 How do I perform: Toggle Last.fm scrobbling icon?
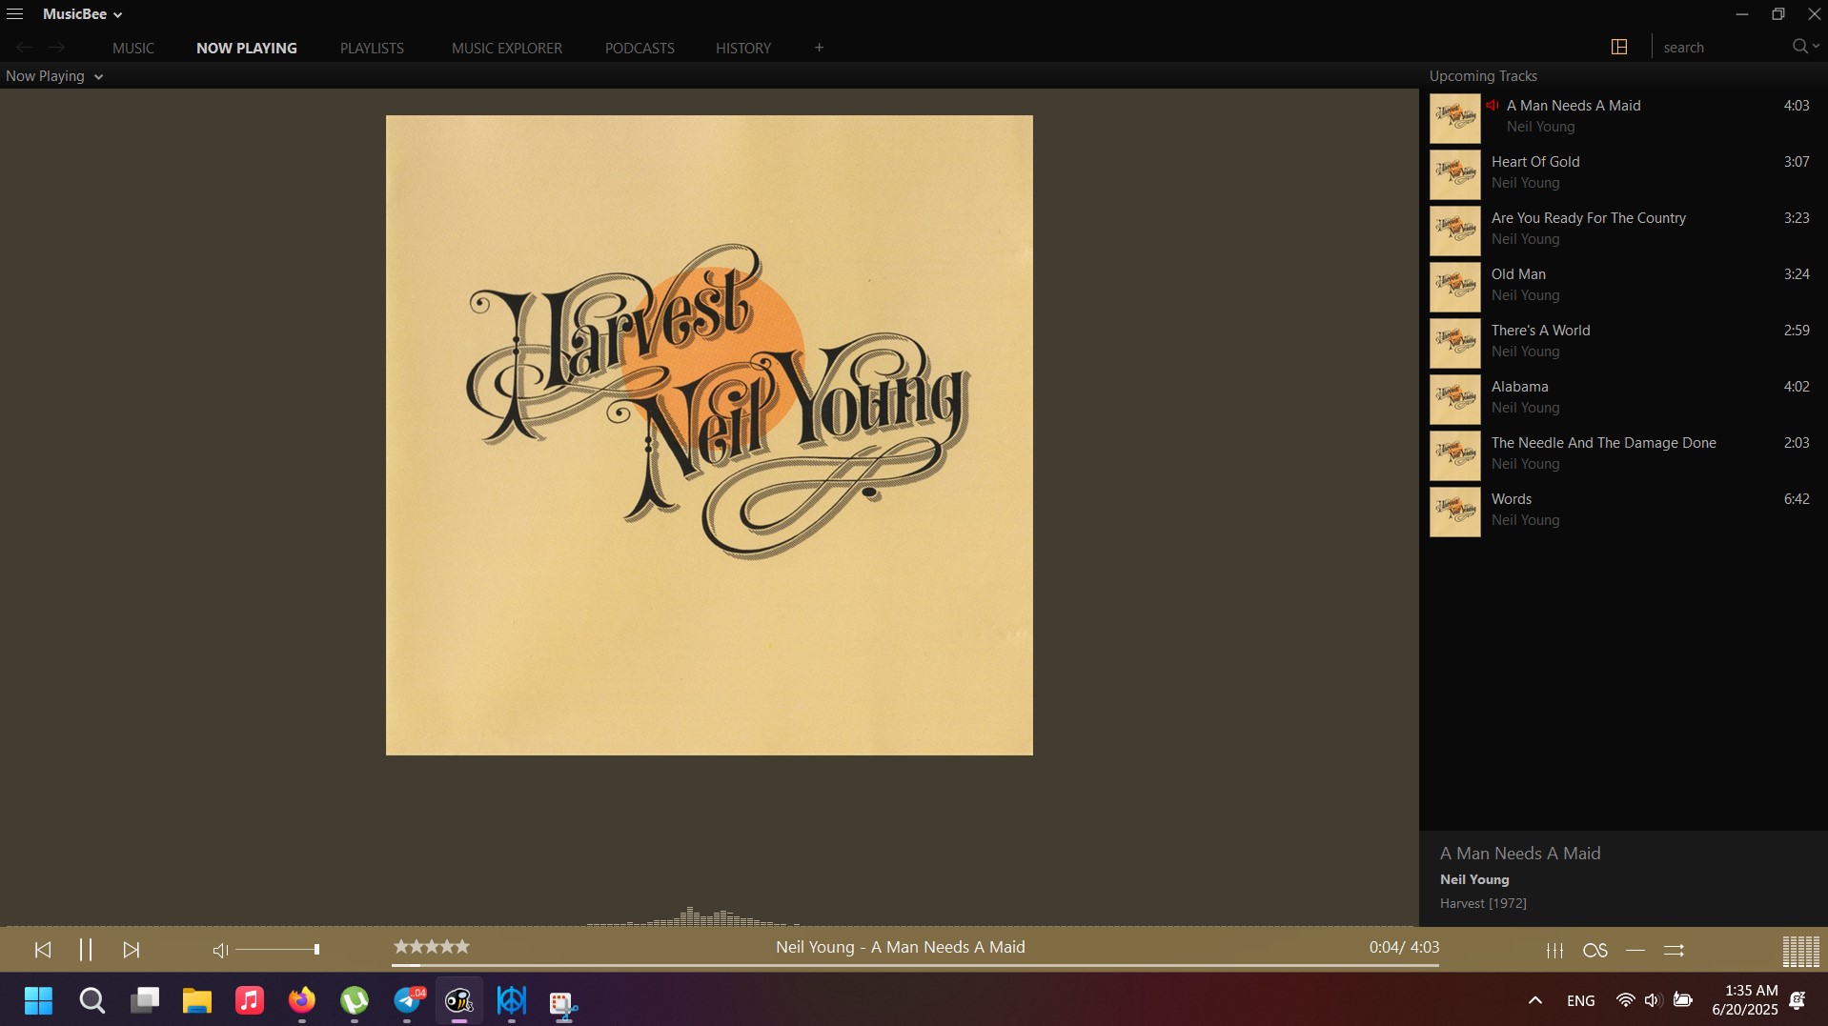(x=1594, y=950)
